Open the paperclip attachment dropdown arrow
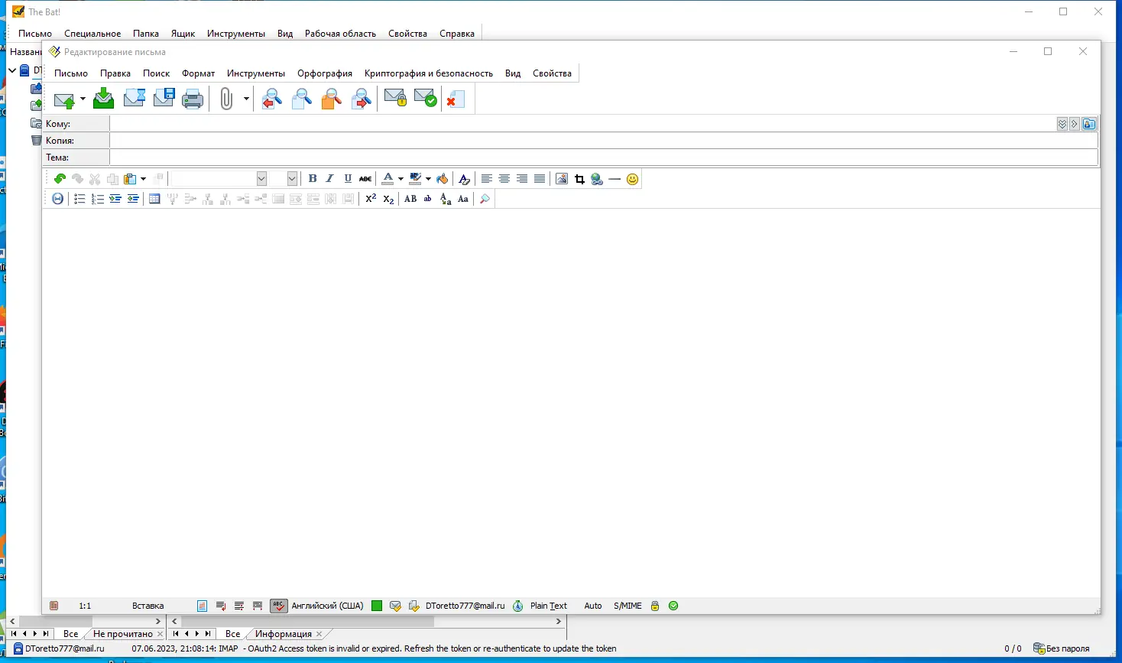 [x=246, y=99]
